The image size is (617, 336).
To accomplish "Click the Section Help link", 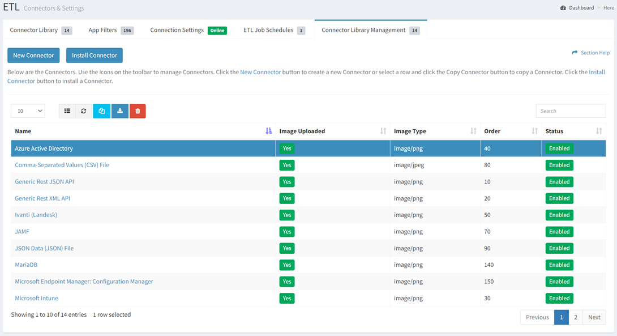I will (x=594, y=52).
